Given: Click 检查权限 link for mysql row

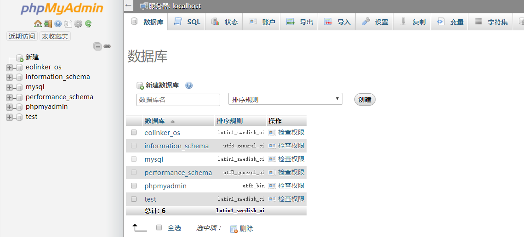Looking at the screenshot, I should click(x=291, y=159).
